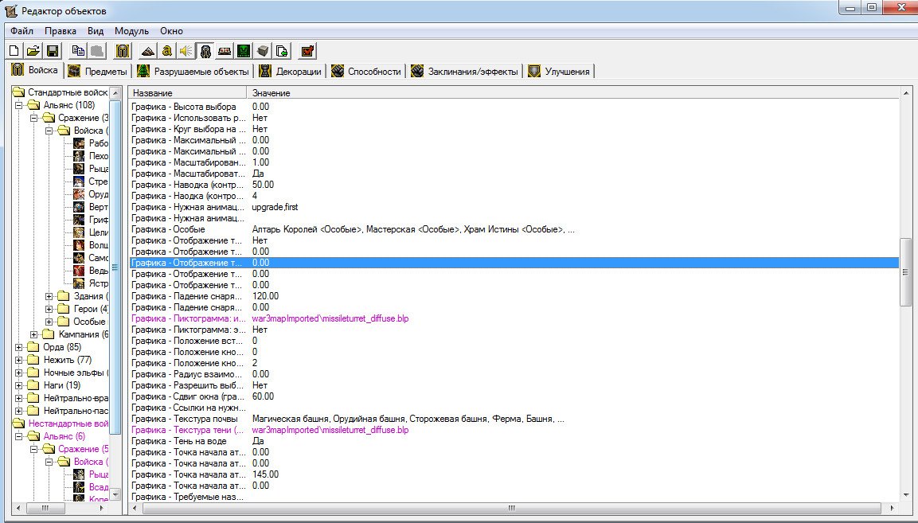Select the Графика - Особые property row

point(514,229)
